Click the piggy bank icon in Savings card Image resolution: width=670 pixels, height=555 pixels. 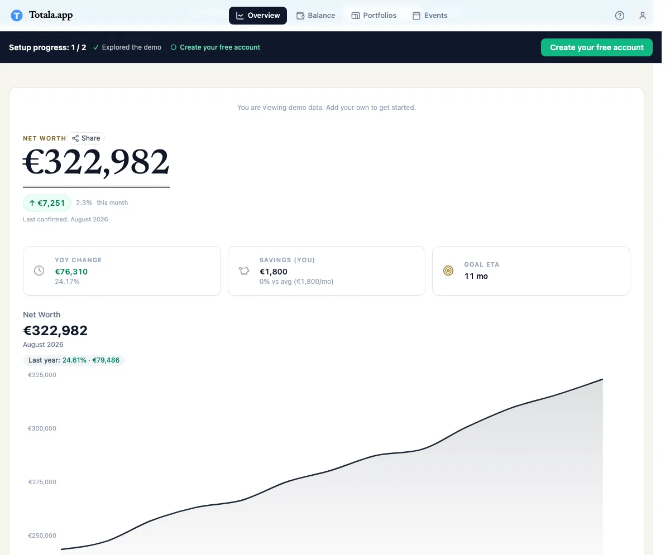point(244,271)
